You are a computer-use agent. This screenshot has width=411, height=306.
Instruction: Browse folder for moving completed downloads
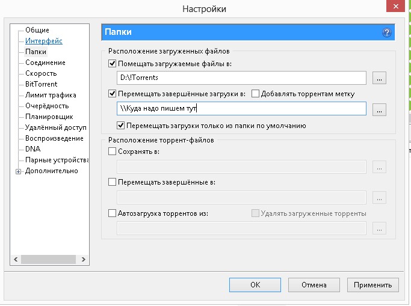(x=379, y=109)
